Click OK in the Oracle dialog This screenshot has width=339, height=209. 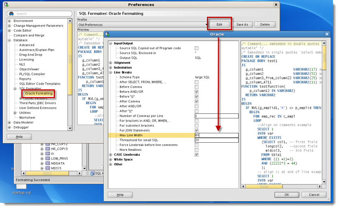click(287, 195)
